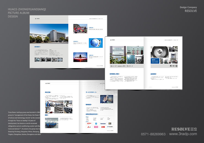This screenshot has width=204, height=143.
Task: Click the RESOLVE text under Design Company
Action: coord(191,11)
